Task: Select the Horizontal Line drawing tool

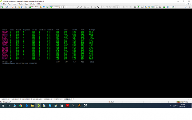Action: click(x=74, y=7)
